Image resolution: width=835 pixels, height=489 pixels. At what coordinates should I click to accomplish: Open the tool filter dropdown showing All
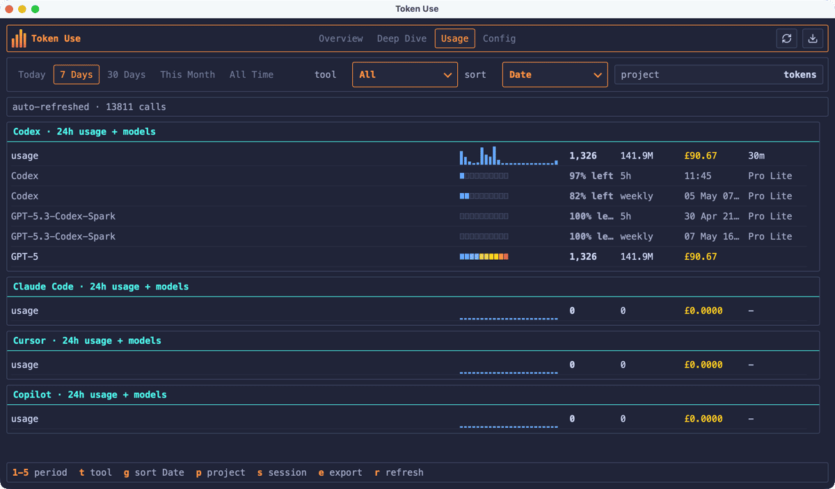(x=405, y=74)
